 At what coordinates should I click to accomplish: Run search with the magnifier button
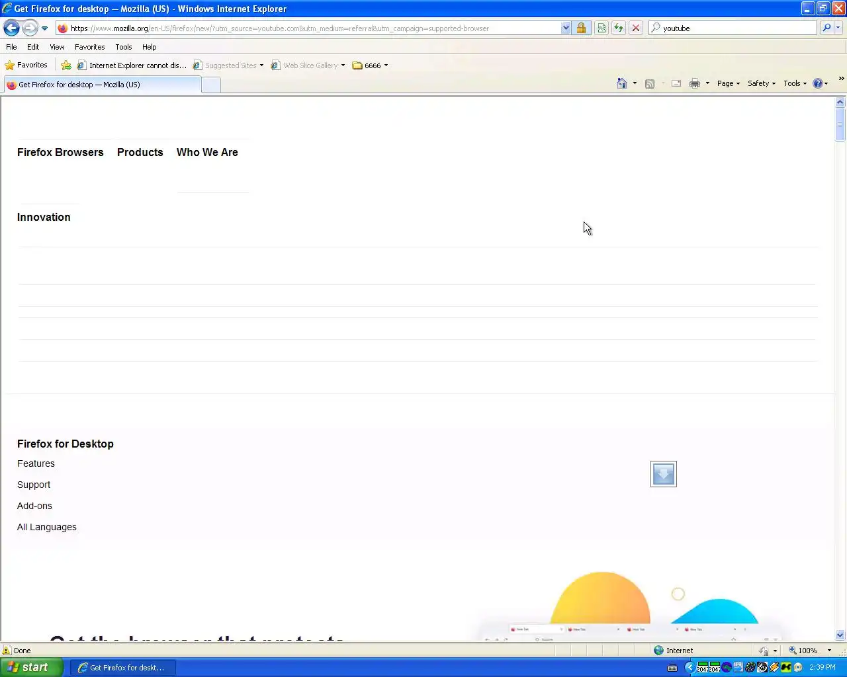tap(826, 28)
